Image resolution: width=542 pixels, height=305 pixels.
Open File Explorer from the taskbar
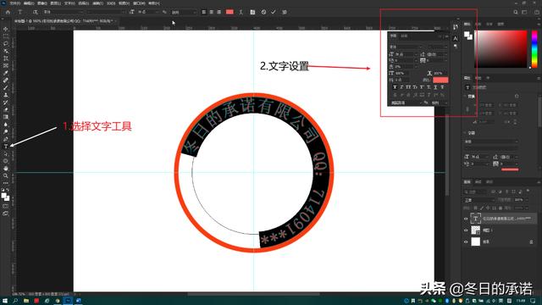[x=26, y=301]
